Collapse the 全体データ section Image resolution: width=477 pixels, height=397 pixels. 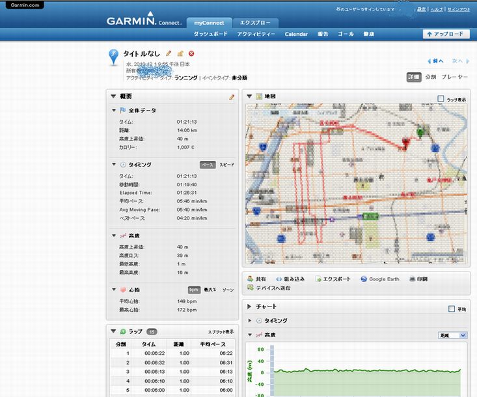[x=114, y=110]
